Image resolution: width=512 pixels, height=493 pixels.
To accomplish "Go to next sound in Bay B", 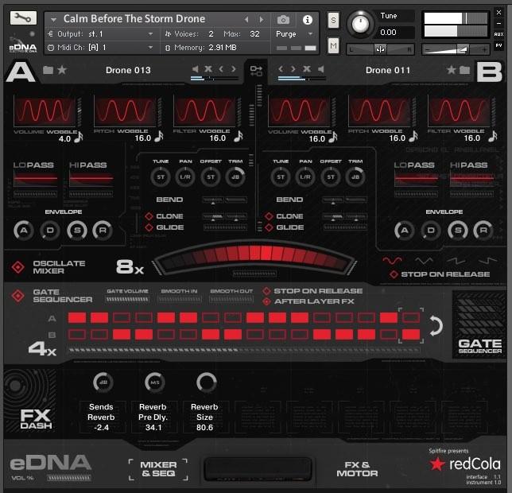I will coord(293,69).
